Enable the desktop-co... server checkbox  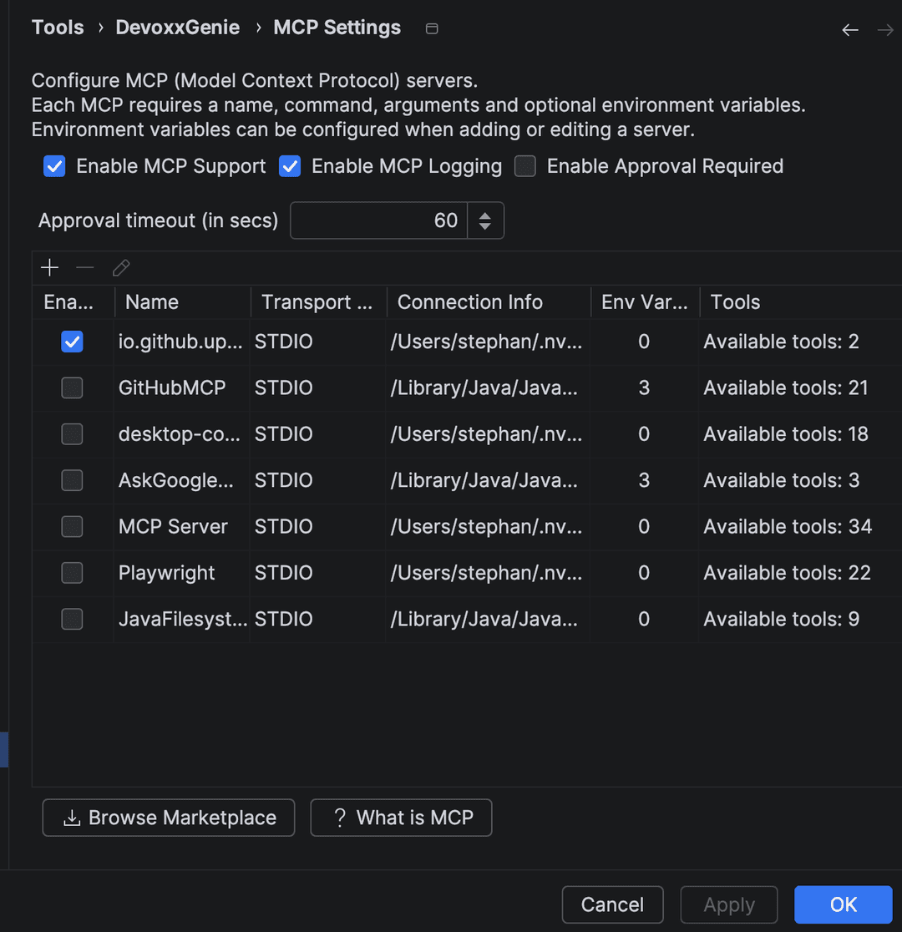click(72, 434)
